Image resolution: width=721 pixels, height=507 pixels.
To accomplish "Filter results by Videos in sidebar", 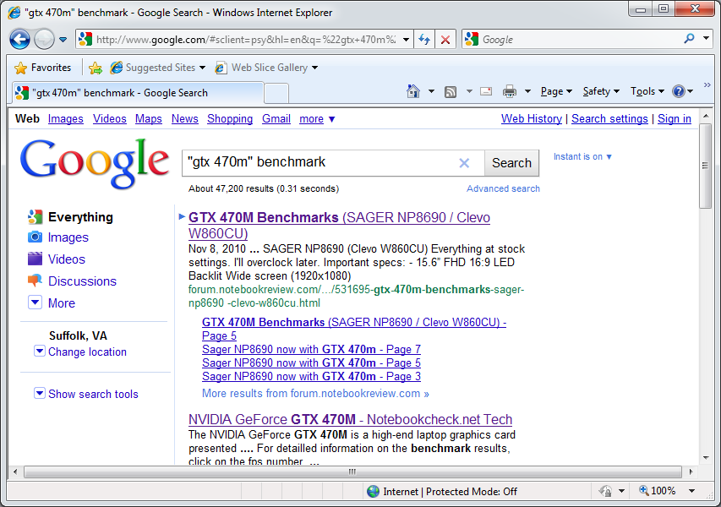I will click(x=67, y=259).
